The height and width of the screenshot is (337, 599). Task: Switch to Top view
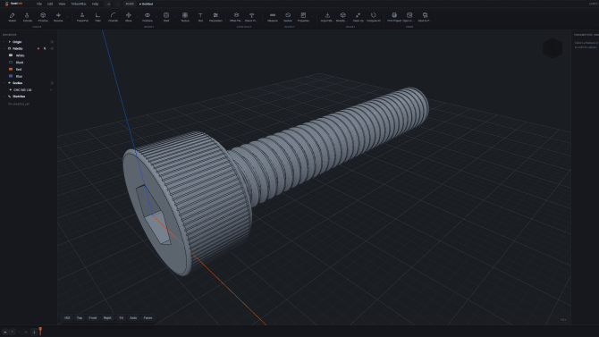click(80, 318)
